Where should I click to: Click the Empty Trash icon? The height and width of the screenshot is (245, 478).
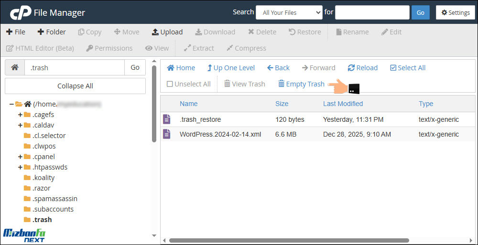tap(282, 84)
